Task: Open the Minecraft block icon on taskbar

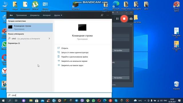Action: [x=65, y=100]
